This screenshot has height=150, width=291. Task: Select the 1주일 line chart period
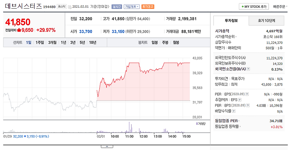(40, 43)
